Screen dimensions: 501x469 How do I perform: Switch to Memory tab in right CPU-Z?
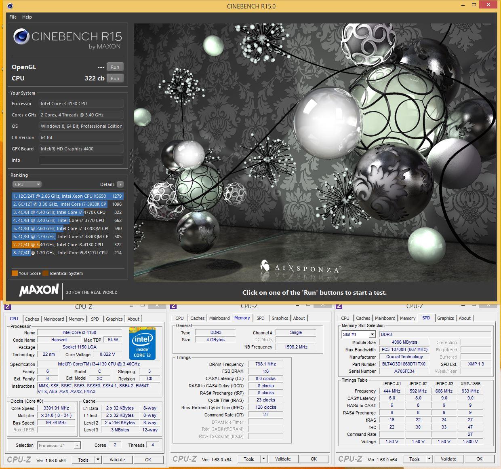point(408,318)
